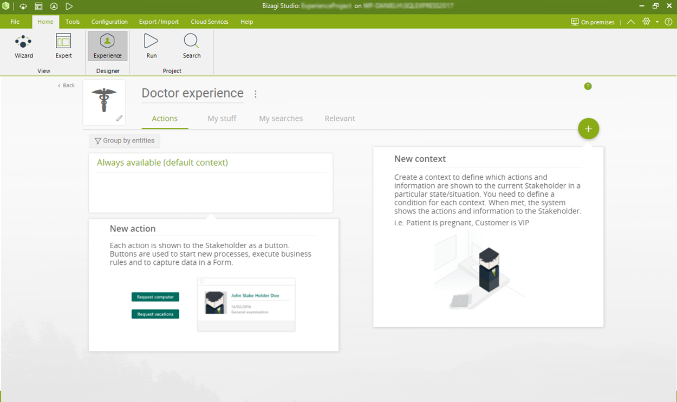
Task: Click the New context tooltip heading
Action: point(420,159)
